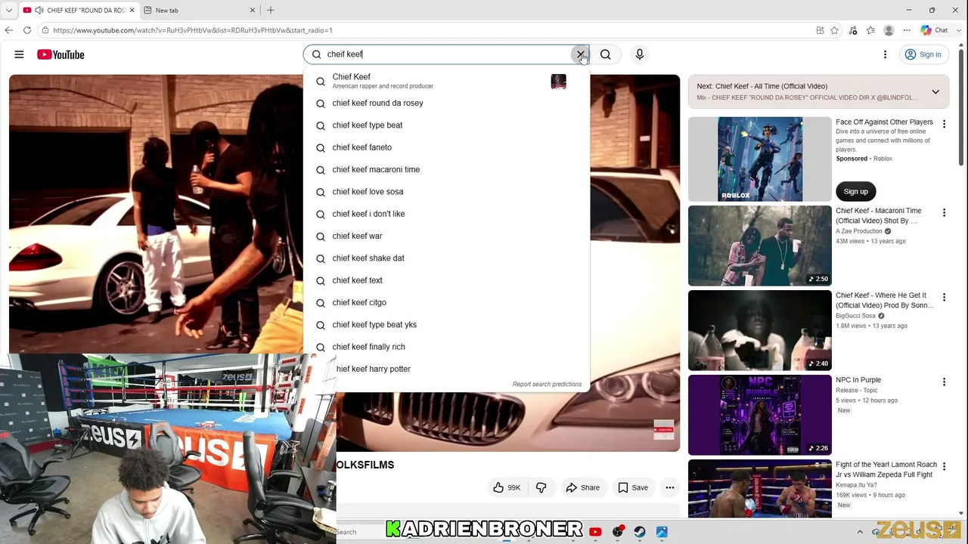Pick the chief keef type beat suggestion
The width and height of the screenshot is (968, 544).
446,125
